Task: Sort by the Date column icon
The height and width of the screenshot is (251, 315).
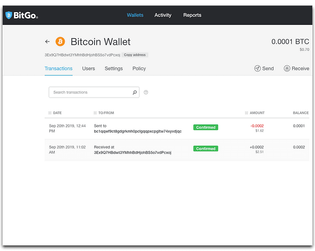Action: click(x=50, y=113)
